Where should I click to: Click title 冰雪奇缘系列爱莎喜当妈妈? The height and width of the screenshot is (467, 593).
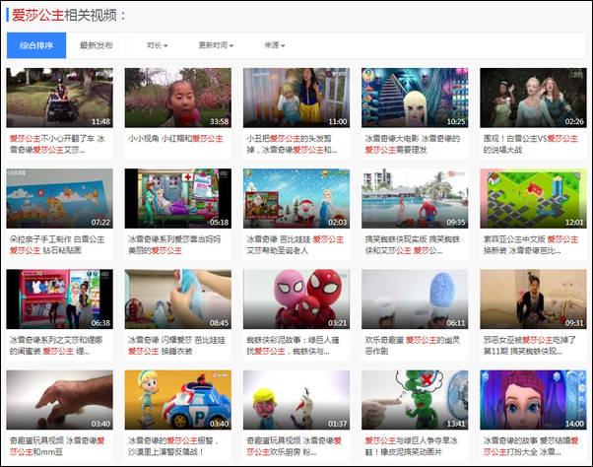point(174,244)
